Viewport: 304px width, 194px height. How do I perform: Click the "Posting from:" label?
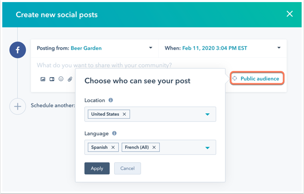(53, 48)
